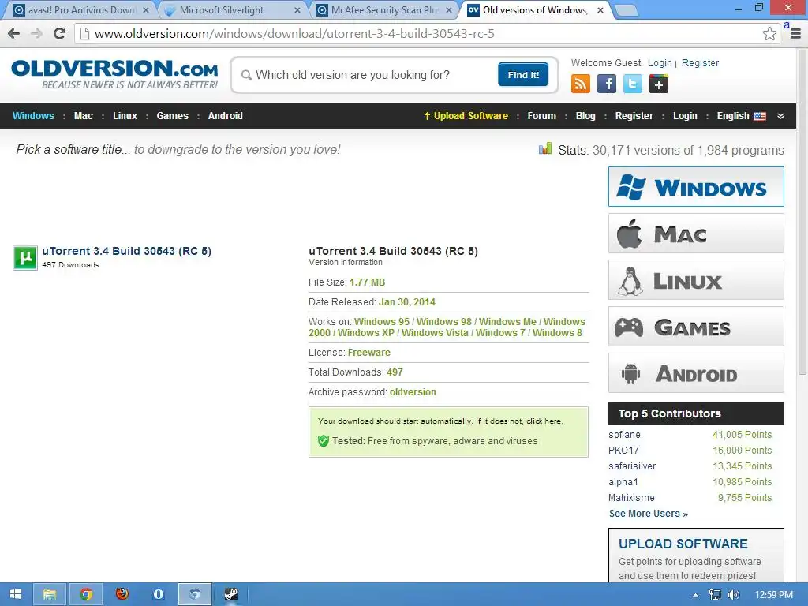Select the Windows platform banner button
The height and width of the screenshot is (606, 808).
click(696, 186)
